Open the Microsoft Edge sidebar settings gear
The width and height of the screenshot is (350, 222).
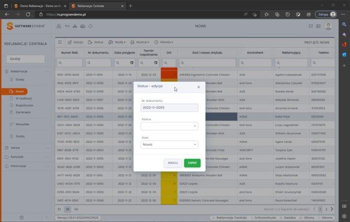pyautogui.click(x=344, y=216)
